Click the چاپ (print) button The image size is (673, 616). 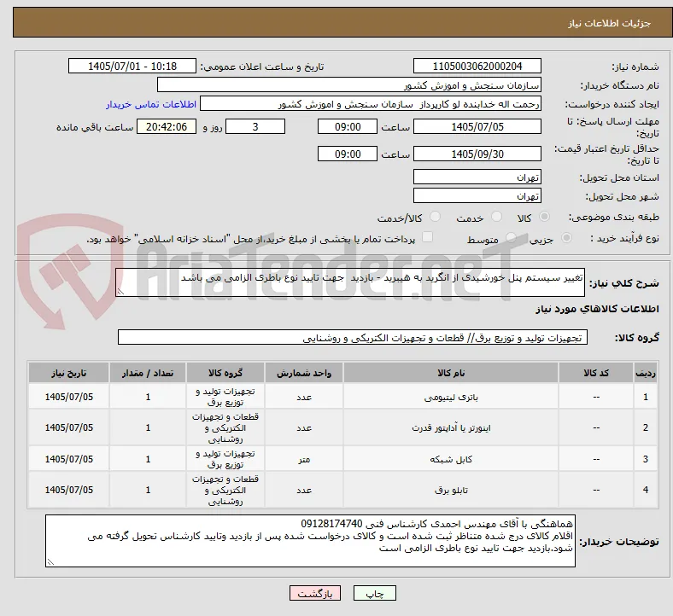[x=374, y=593]
